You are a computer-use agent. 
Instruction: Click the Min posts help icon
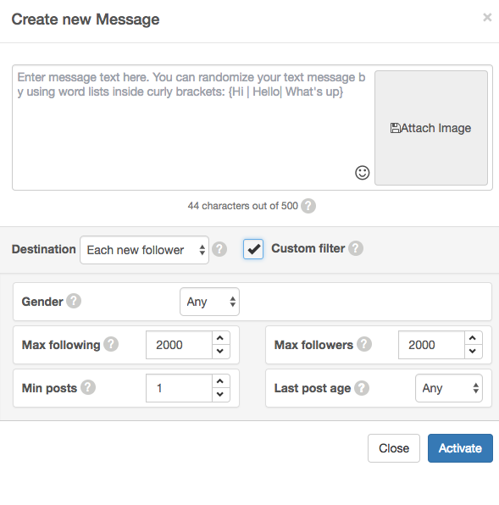(x=88, y=387)
